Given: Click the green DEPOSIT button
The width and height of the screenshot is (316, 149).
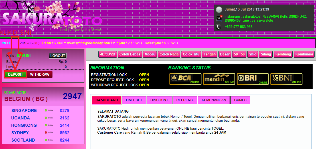Looking at the screenshot, I should click(x=15, y=74).
